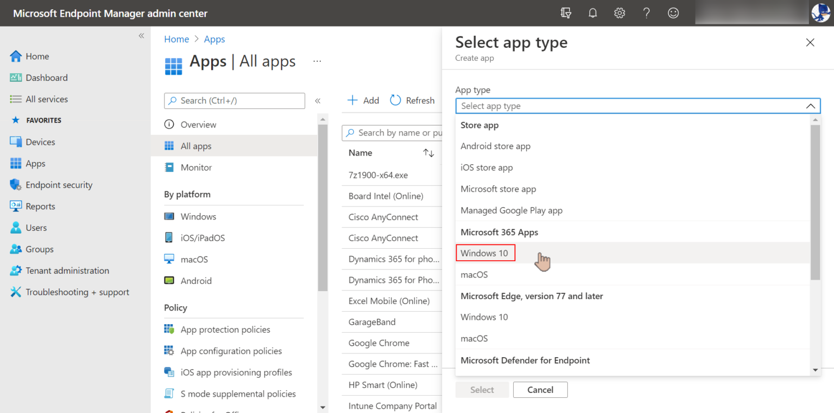Image resolution: width=834 pixels, height=413 pixels.
Task: Cancel the Select app type panel
Action: click(540, 389)
